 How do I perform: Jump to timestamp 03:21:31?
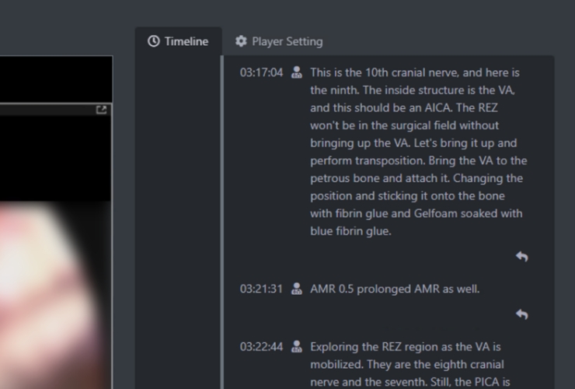[x=261, y=289]
